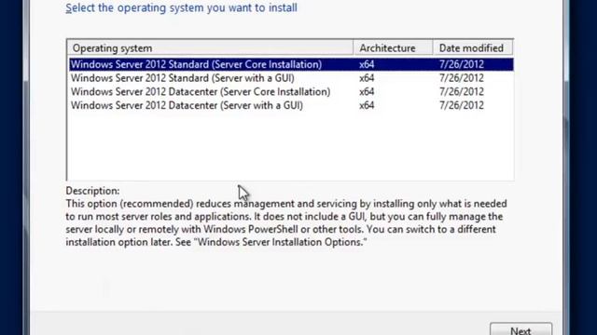Sort by the Date modified column header
The image size is (597, 335).
click(x=473, y=48)
